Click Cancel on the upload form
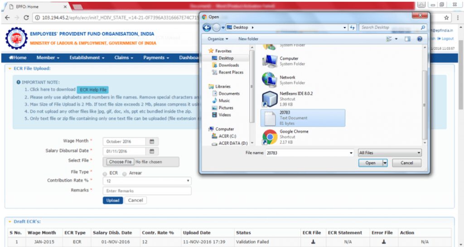The image size is (464, 247). coord(135,200)
